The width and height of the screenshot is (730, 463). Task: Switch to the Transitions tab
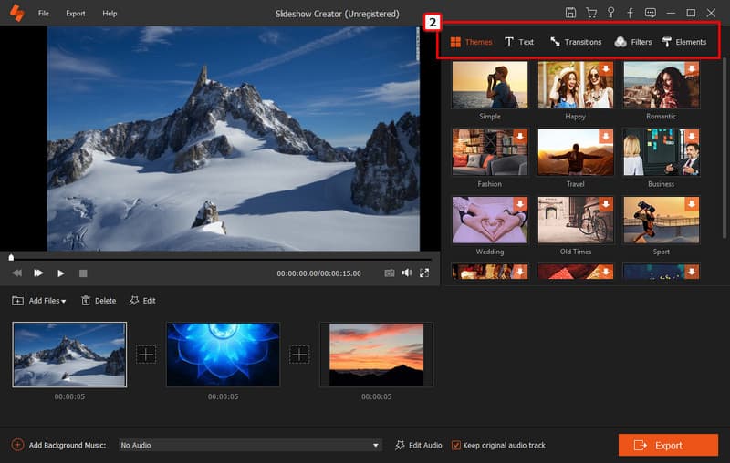(575, 42)
